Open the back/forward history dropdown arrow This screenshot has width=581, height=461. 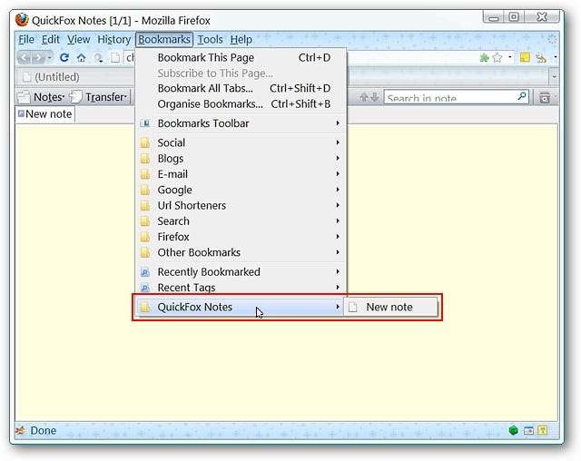tap(49, 58)
